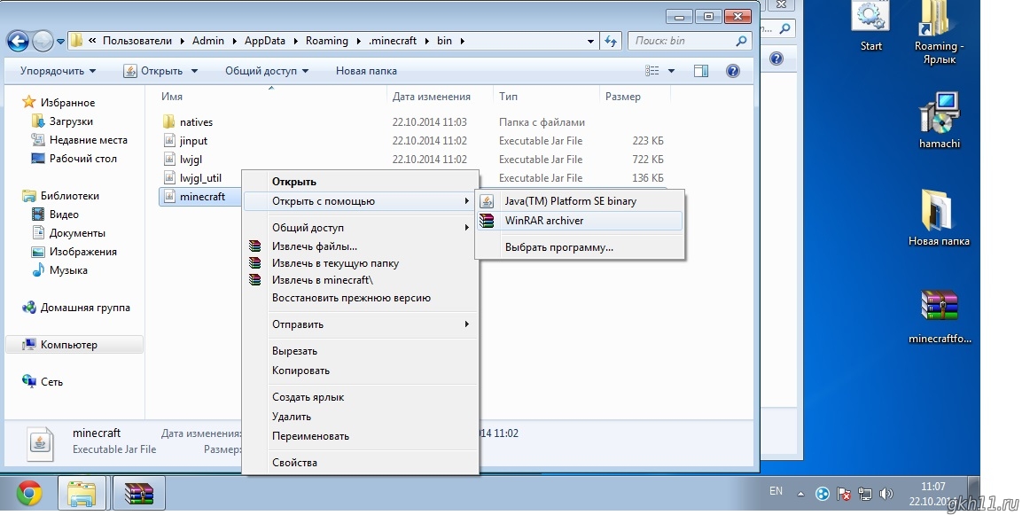Click WinRAR icon beside Извлечь в текущую папку
The image size is (1030, 523).
pos(255,262)
